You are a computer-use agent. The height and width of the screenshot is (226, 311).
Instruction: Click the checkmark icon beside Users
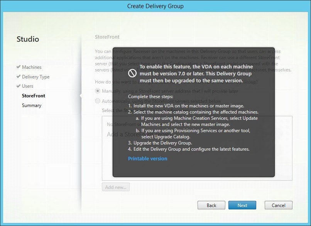19,86
